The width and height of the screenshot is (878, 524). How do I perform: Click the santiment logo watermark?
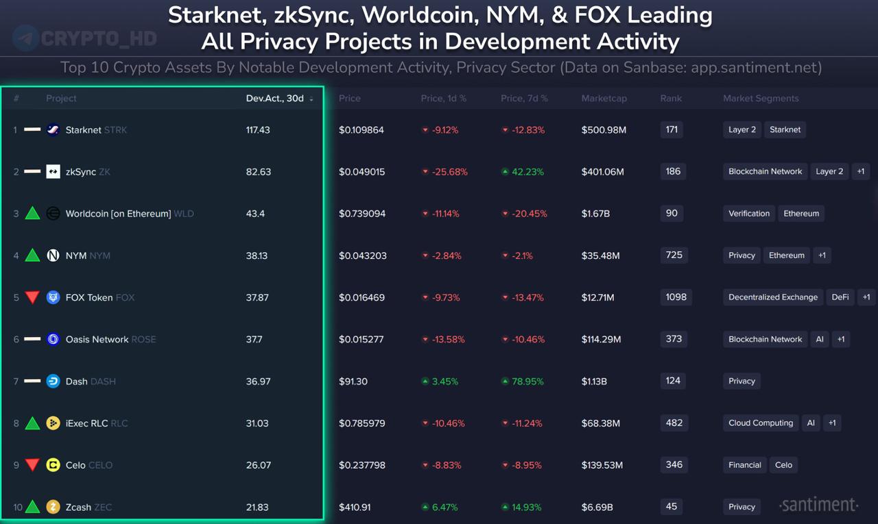pos(819,505)
